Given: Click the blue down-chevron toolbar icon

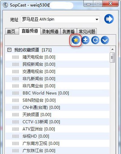Looking at the screenshot, I should 105,40.
